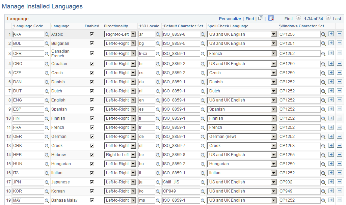Viewport: 346px width, 205px height.
Task: Edit the CP932 Windows character set field
Action: (x=300, y=182)
